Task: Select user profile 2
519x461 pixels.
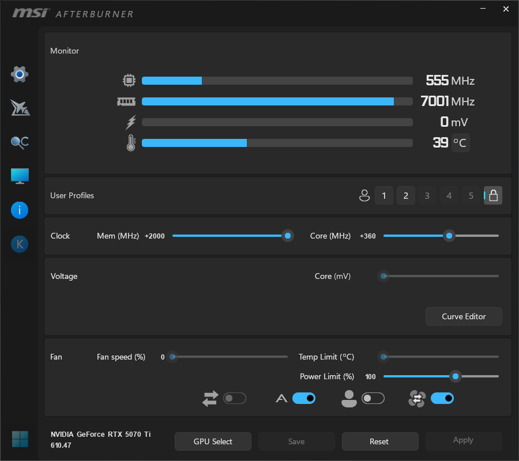Action: 406,195
